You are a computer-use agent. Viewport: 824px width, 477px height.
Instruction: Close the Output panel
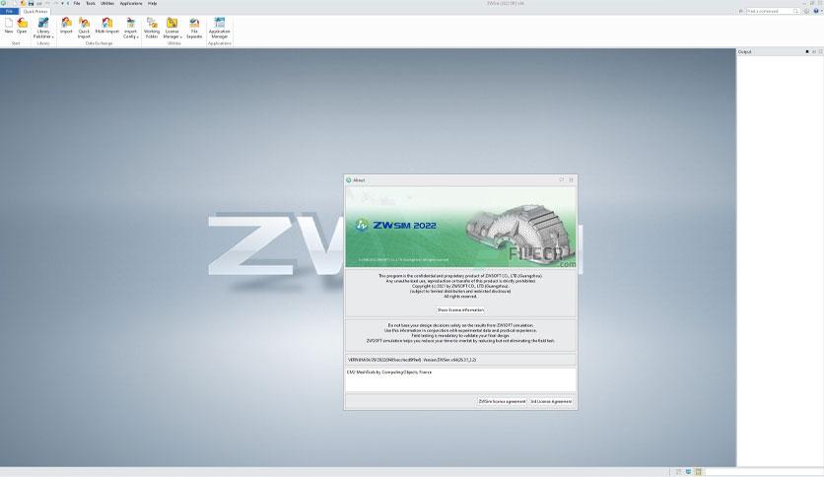(820, 51)
